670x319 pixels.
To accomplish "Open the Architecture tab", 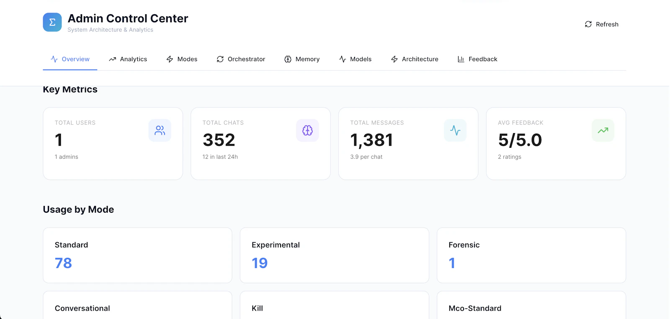I will point(415,59).
